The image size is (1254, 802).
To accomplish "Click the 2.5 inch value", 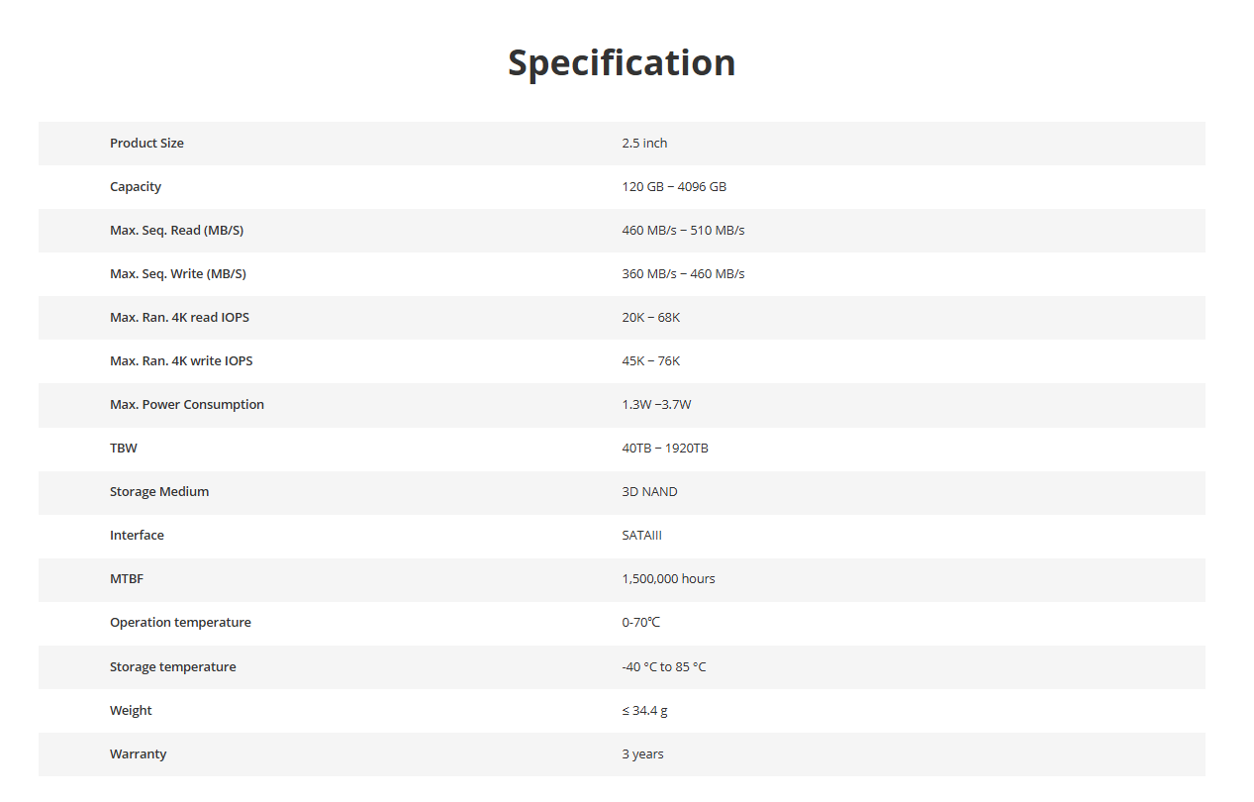I will 644,144.
